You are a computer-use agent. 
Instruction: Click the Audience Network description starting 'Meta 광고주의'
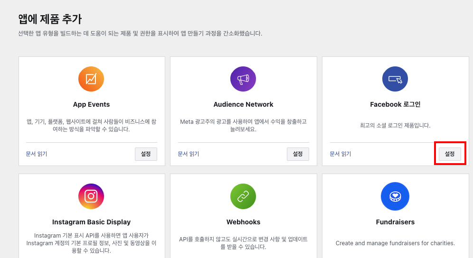tap(244, 125)
